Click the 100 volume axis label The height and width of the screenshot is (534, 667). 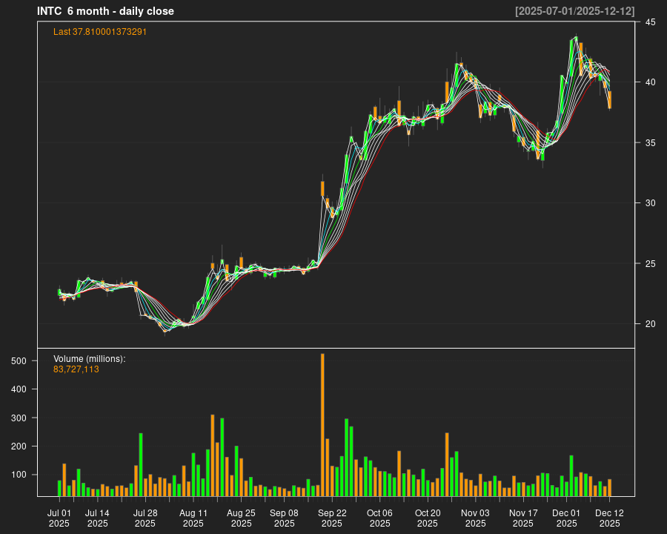pyautogui.click(x=19, y=475)
